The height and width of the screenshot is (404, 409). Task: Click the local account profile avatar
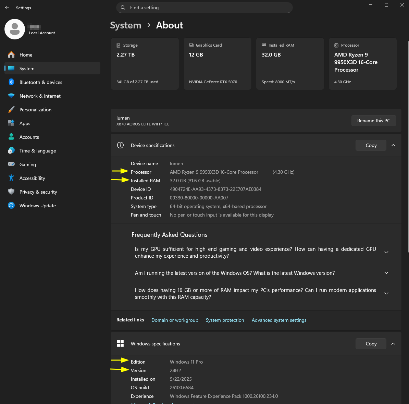tap(15, 29)
